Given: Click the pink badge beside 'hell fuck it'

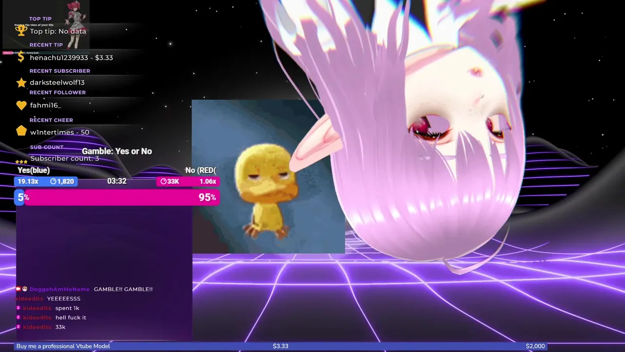Looking at the screenshot, I should (19, 317).
